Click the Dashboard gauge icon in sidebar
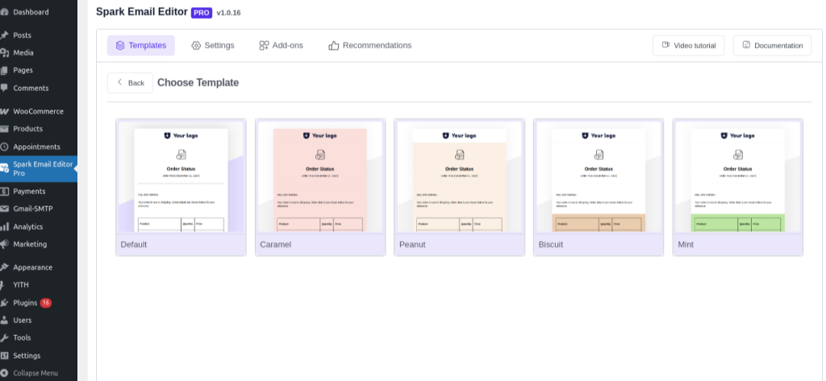Screen dimensions: 826x381 coord(4,11)
